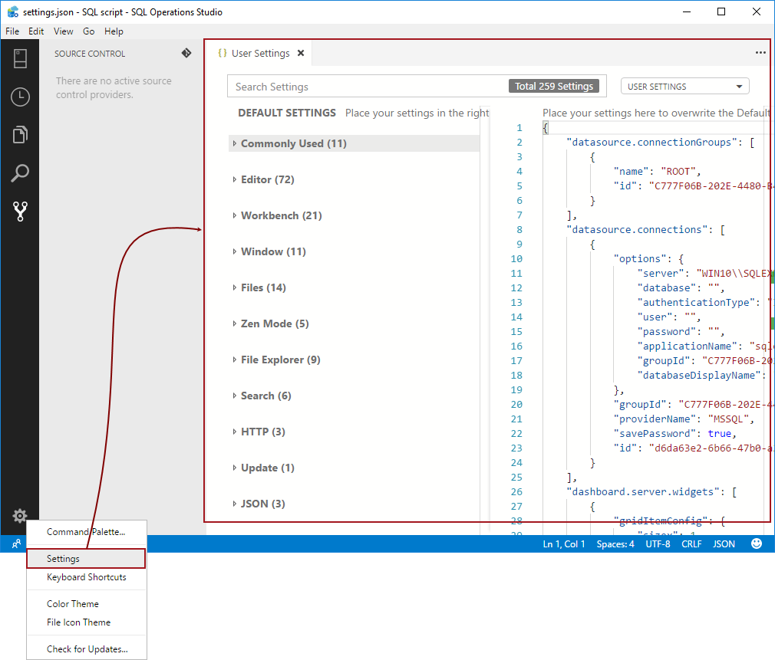775x660 pixels.
Task: Open the Explorer files icon
Action: pos(20,135)
